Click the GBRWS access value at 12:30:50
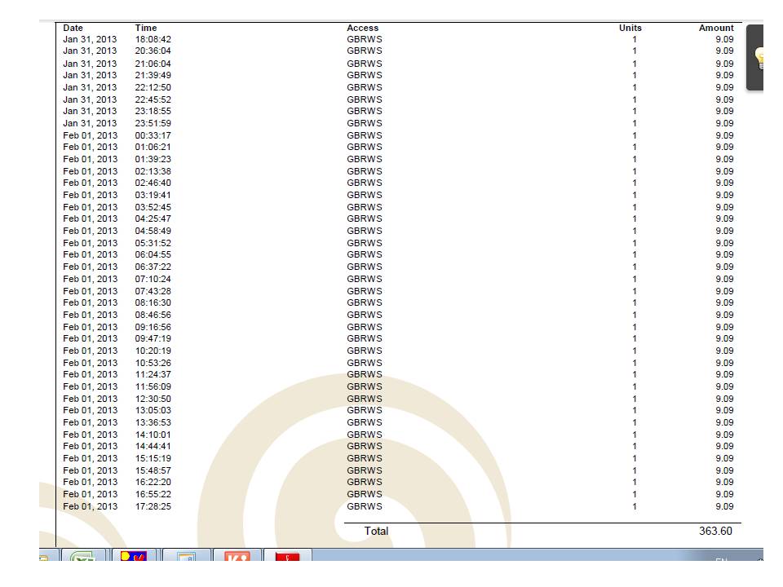 (x=365, y=399)
